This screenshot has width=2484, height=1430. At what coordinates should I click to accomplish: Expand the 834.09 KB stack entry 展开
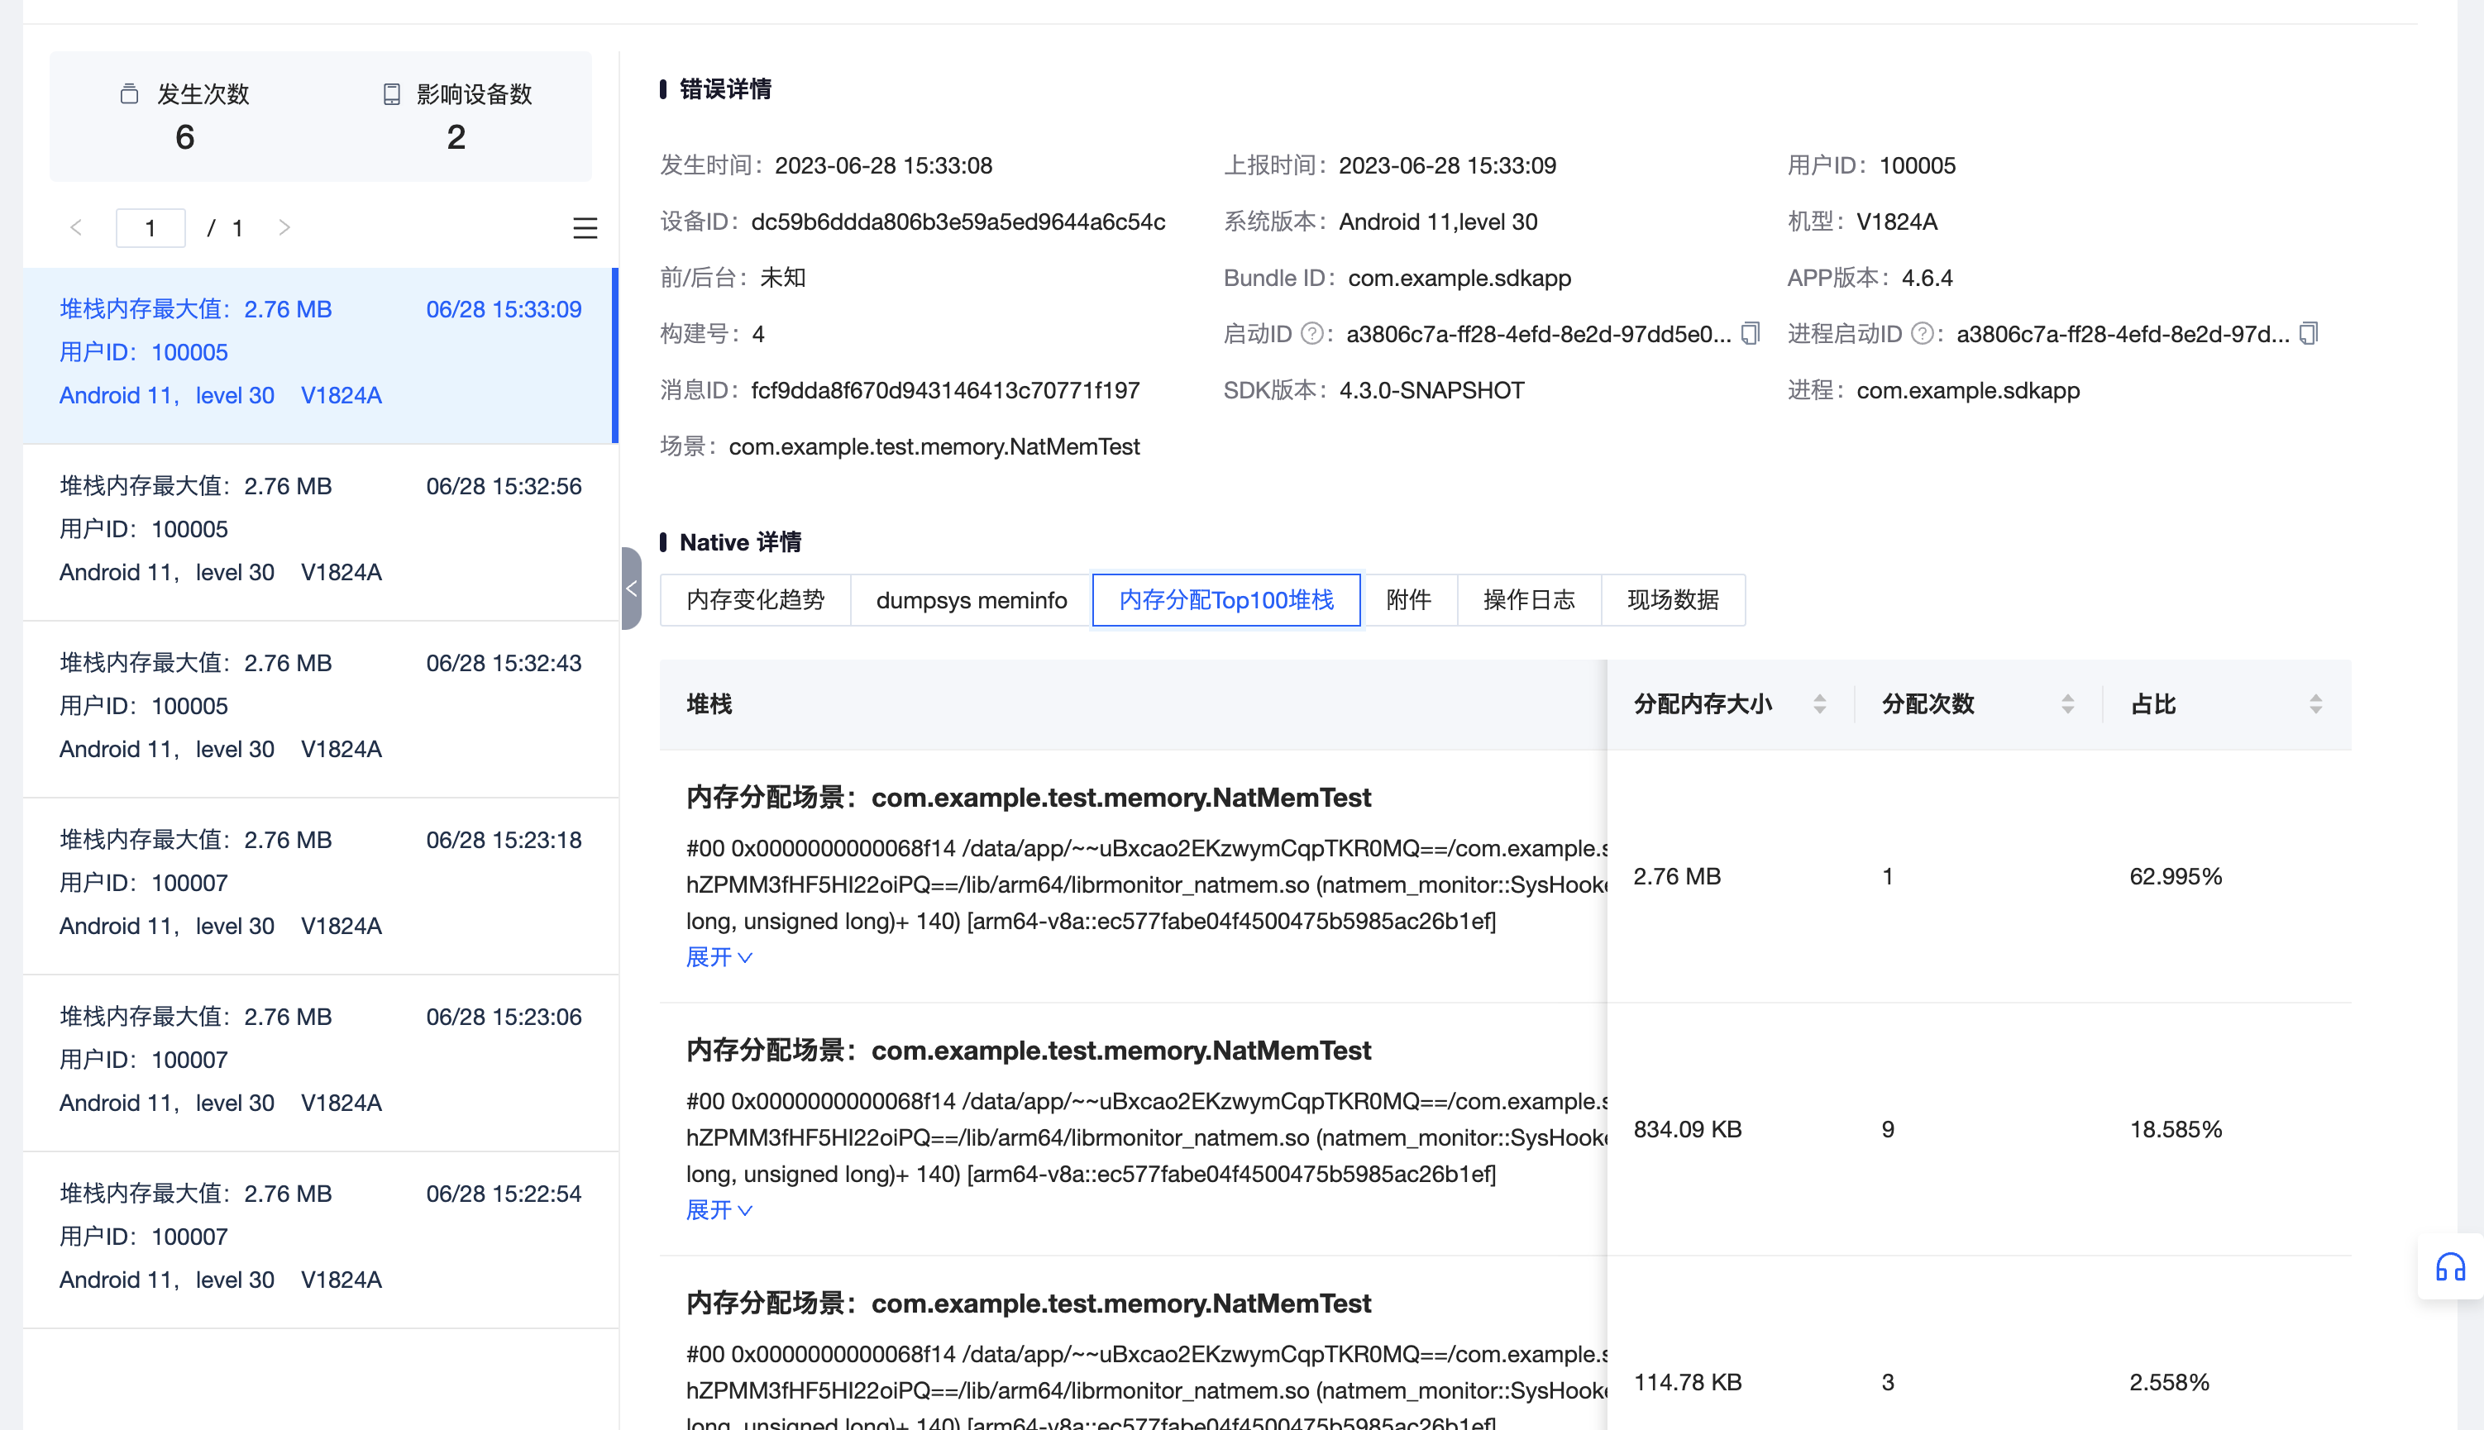coord(719,1210)
